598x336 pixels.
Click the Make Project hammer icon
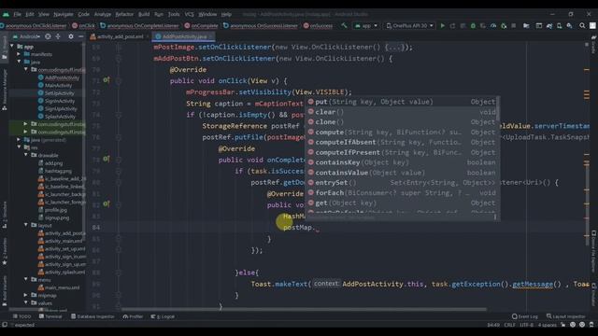(344, 25)
